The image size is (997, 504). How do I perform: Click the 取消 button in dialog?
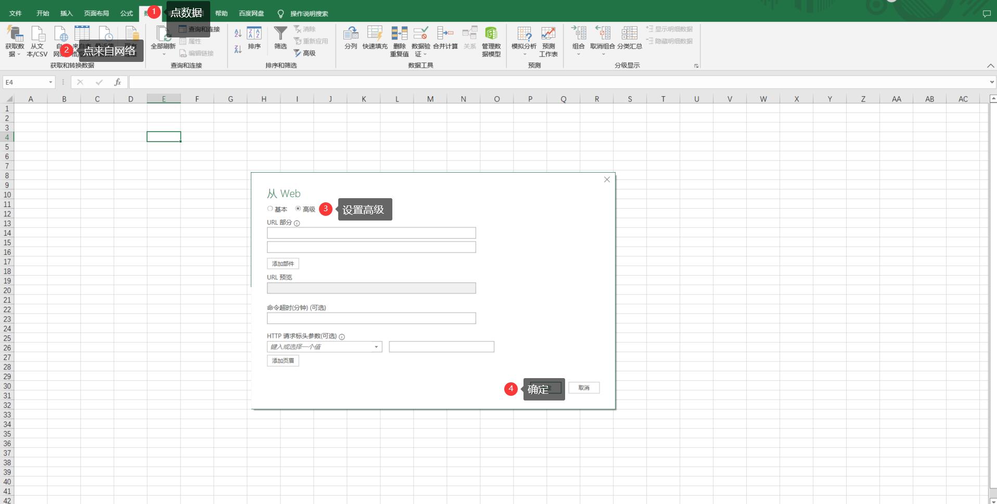[x=584, y=387]
